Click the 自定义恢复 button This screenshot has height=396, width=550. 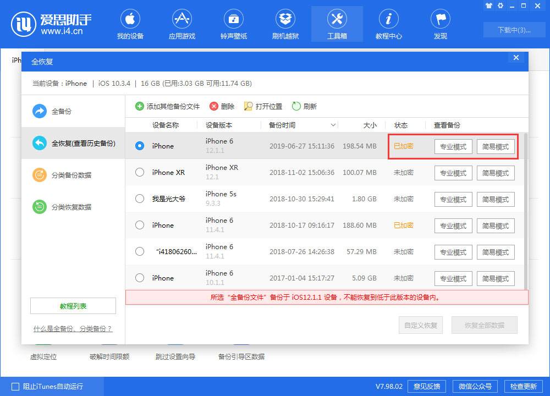421,325
